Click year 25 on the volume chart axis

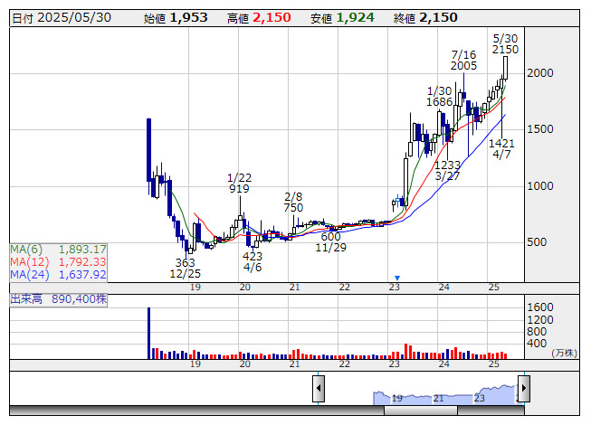[494, 364]
